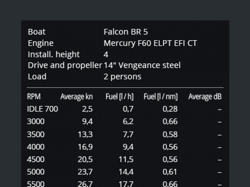Select the 4000 RPM row label
The height and width of the screenshot is (187, 250).
pos(36,147)
